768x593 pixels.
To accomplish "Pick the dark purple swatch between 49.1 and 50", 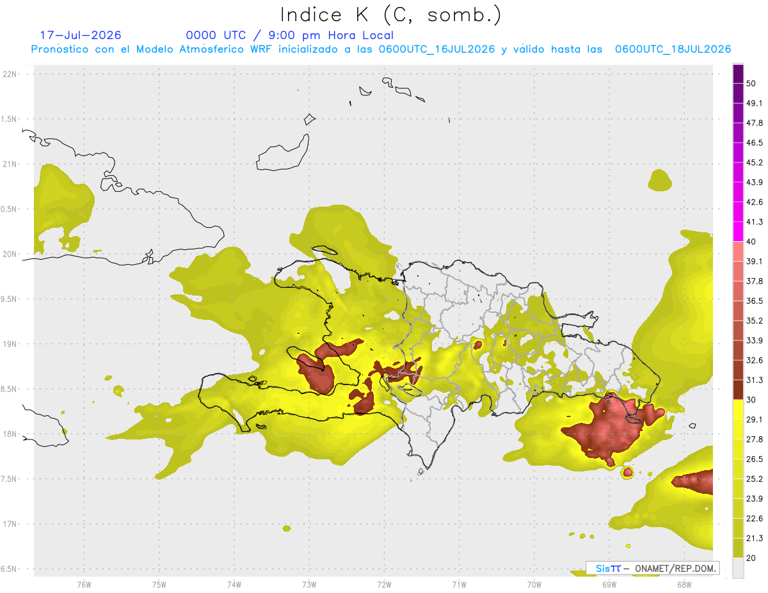I will pyautogui.click(x=738, y=93).
